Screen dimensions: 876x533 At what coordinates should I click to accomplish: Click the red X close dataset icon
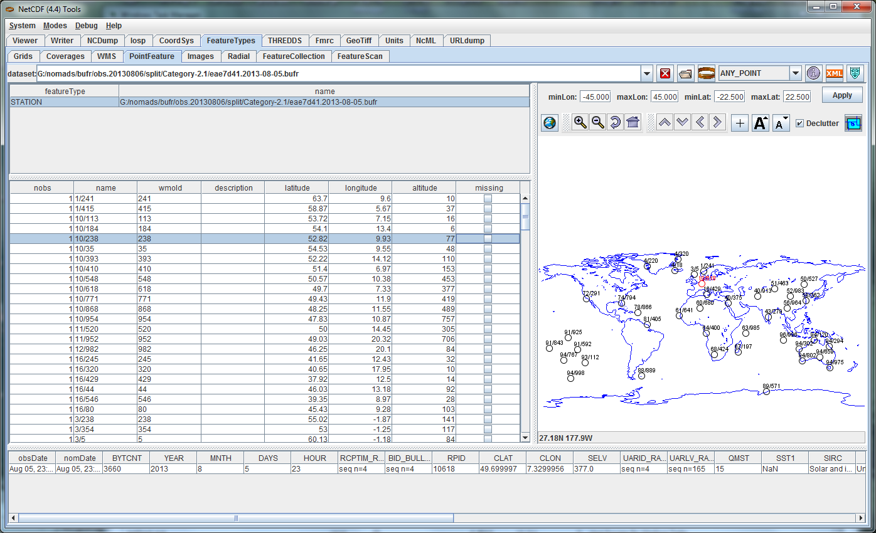pos(666,73)
